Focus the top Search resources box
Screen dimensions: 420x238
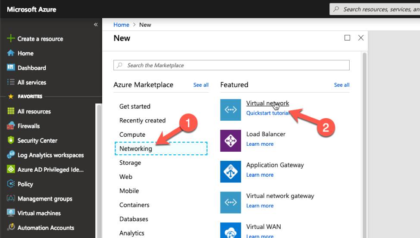(x=375, y=9)
